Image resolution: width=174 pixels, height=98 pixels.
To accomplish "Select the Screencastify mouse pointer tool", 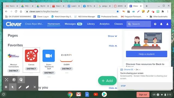I will [13, 87].
